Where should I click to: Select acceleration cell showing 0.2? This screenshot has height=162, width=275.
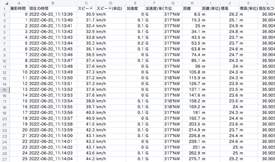[135, 43]
